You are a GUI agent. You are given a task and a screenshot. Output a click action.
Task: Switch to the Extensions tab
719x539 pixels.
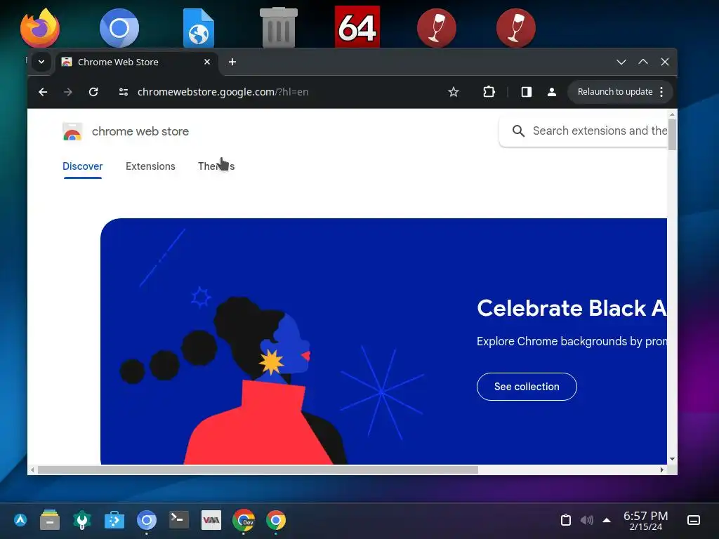[150, 166]
